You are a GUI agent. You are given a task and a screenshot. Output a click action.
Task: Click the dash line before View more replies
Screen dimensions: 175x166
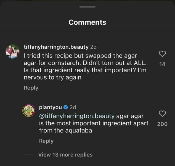(x=29, y=155)
